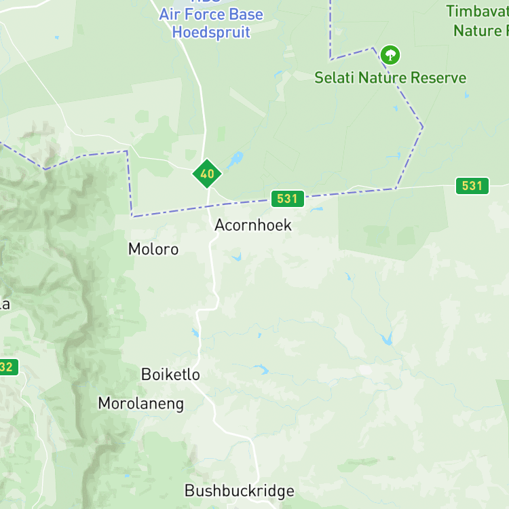The height and width of the screenshot is (509, 509).
Task: Select the Acornhoek town label
Action: pyautogui.click(x=253, y=225)
